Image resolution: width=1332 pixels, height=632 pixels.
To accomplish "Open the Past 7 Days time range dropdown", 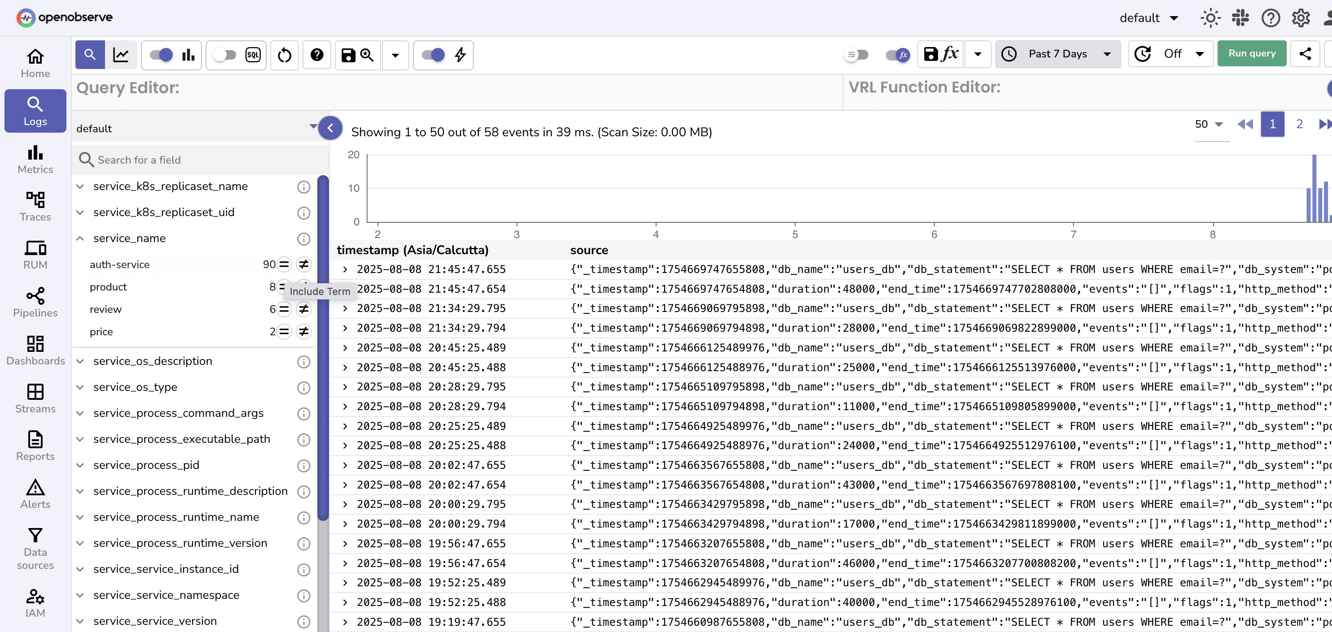I will click(1057, 54).
